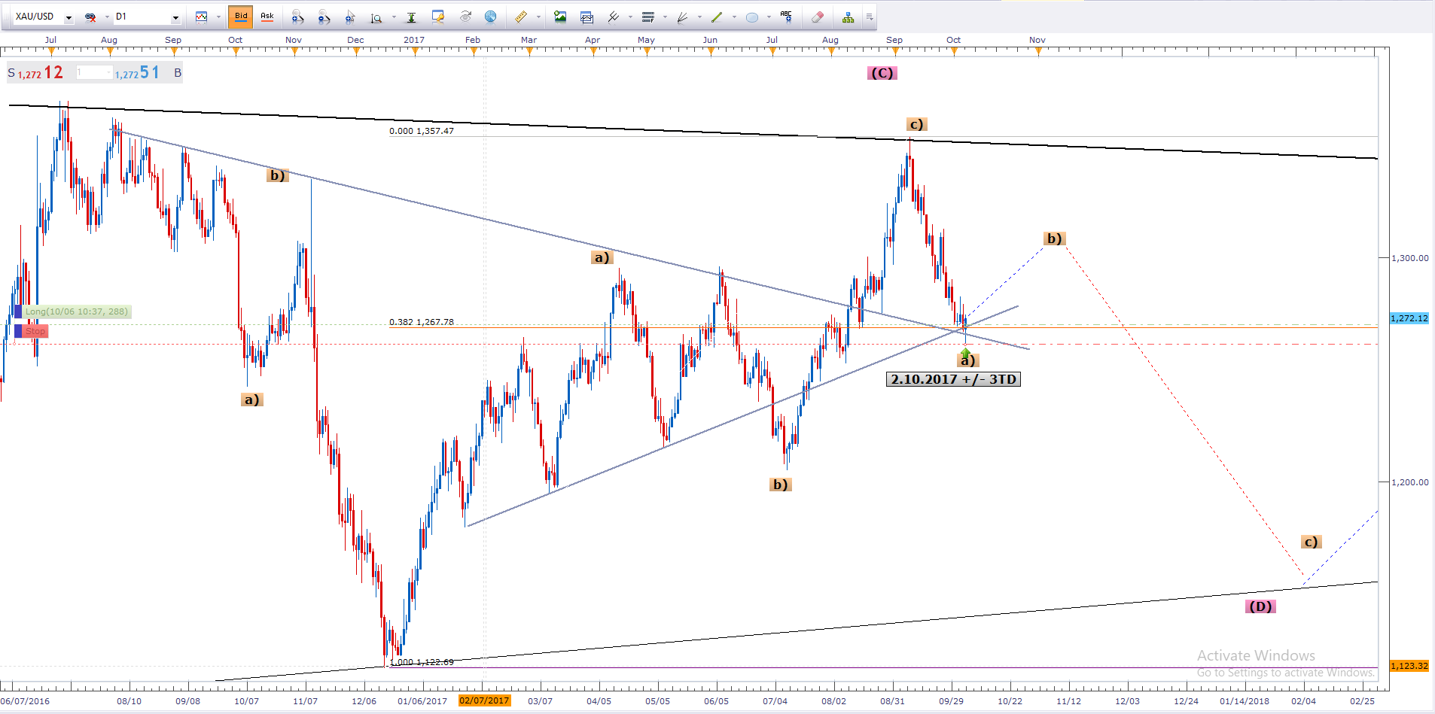The image size is (1435, 714).
Task: Select the eraser tool in toolbar
Action: click(817, 17)
